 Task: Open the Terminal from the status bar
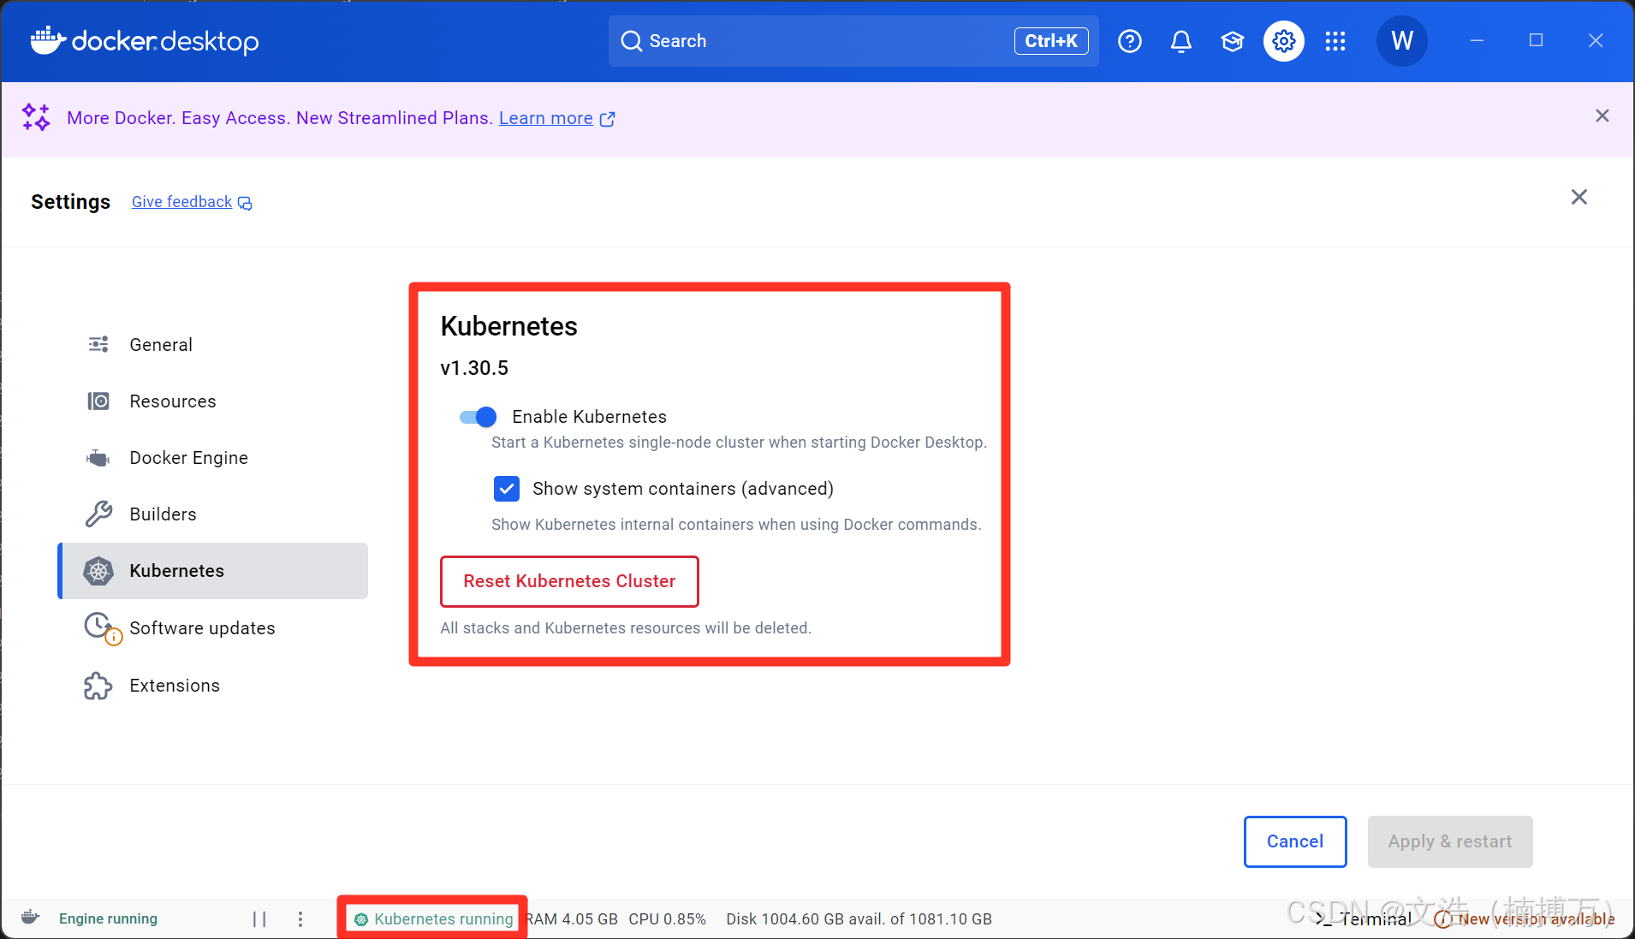coord(1364,918)
